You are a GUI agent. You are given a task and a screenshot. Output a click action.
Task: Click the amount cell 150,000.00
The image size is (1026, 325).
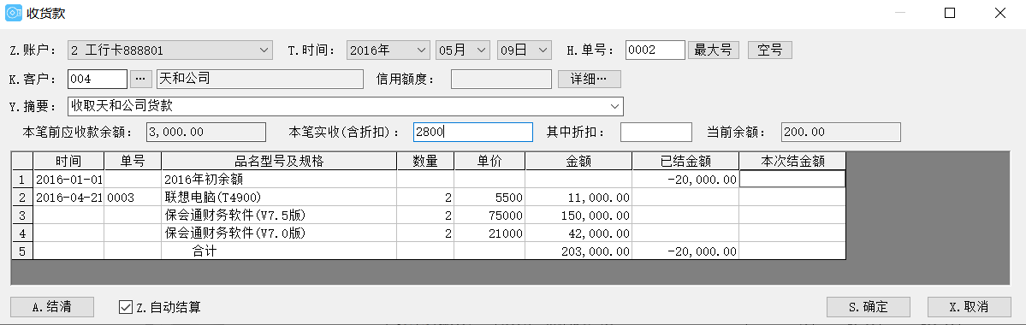click(x=578, y=216)
